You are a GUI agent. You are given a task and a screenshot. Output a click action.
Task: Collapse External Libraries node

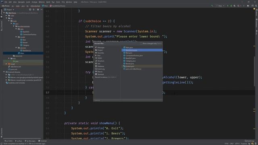(4, 72)
